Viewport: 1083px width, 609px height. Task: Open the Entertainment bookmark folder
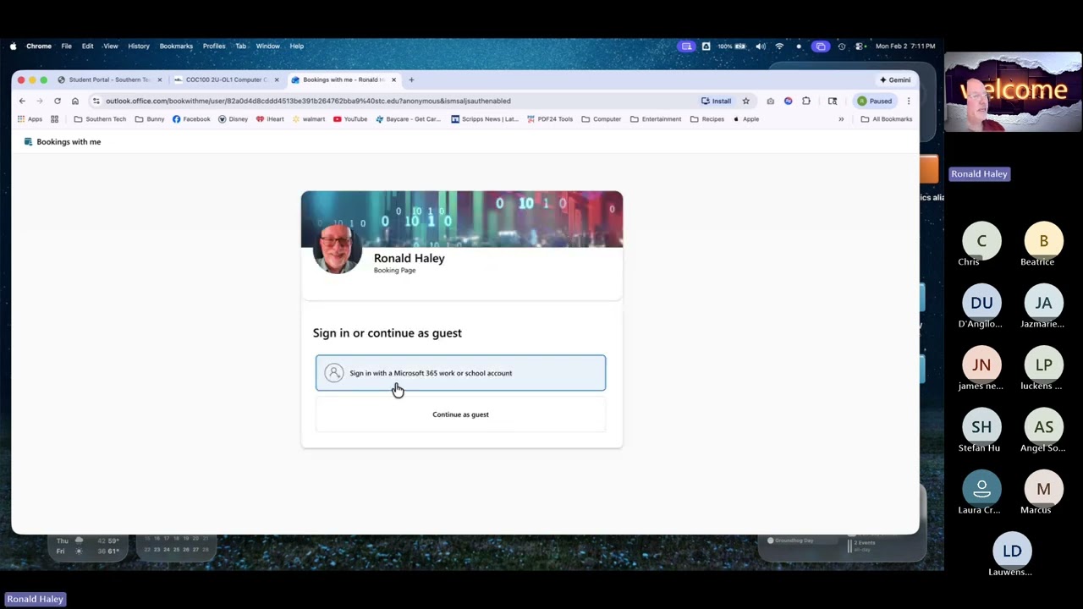click(x=656, y=119)
